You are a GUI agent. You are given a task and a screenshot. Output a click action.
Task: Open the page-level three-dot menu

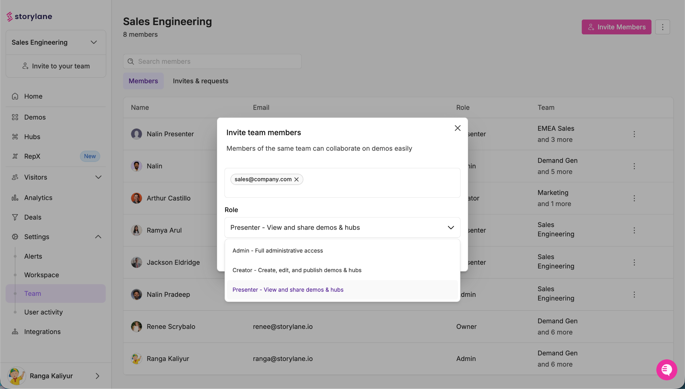[662, 27]
